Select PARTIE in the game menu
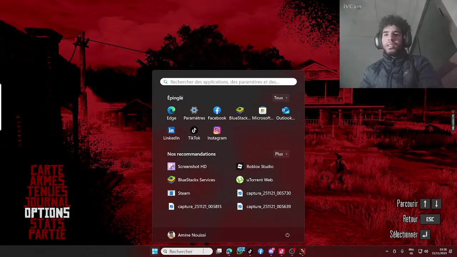 tap(47, 235)
